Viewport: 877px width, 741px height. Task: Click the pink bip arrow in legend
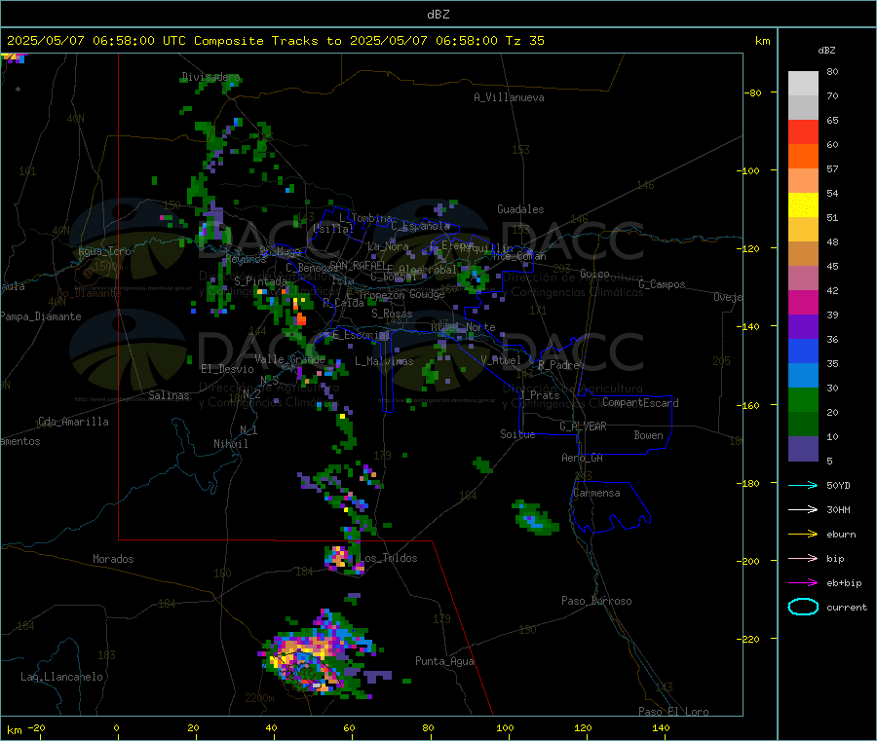tap(803, 558)
